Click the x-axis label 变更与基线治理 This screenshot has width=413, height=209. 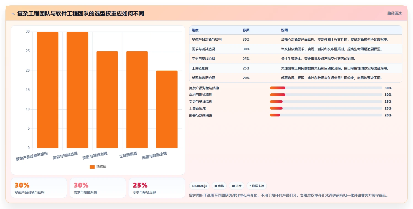(95, 156)
